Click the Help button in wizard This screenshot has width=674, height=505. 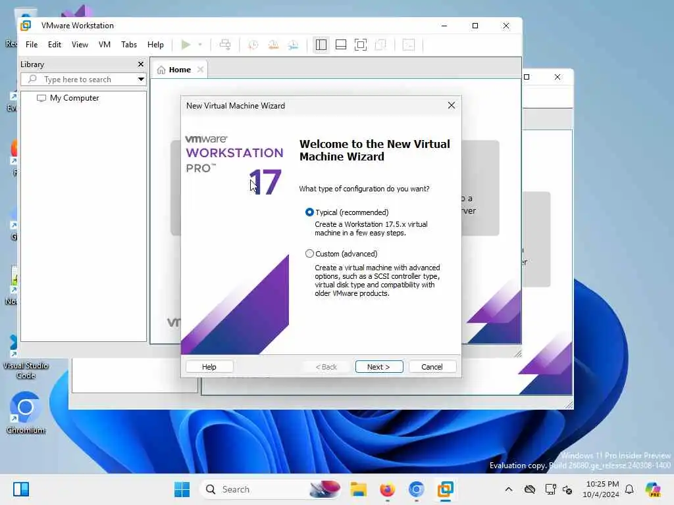point(209,367)
